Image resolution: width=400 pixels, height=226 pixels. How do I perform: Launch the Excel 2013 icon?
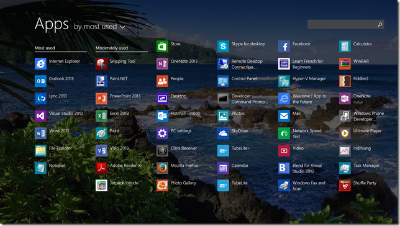(101, 116)
